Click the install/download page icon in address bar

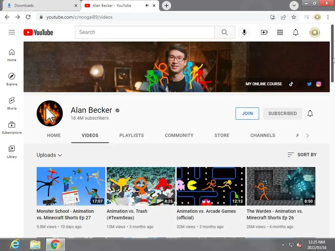273,17
